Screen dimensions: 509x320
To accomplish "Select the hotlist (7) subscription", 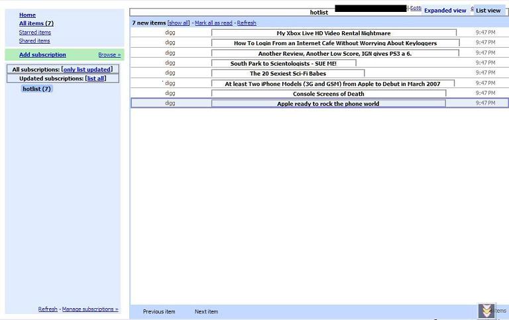I will coord(36,89).
